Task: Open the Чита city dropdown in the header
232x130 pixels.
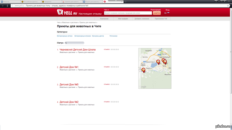Action: coord(106,10)
